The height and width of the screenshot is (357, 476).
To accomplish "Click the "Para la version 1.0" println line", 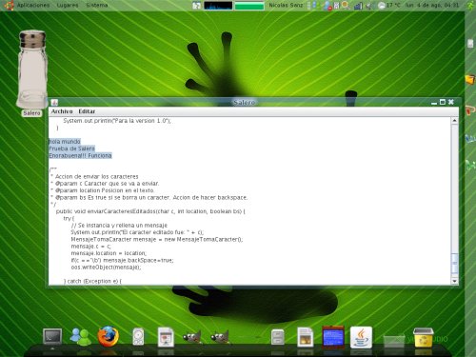I will tap(117, 121).
